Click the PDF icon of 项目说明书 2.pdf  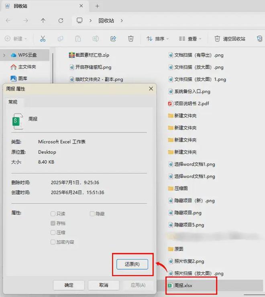pos(171,103)
